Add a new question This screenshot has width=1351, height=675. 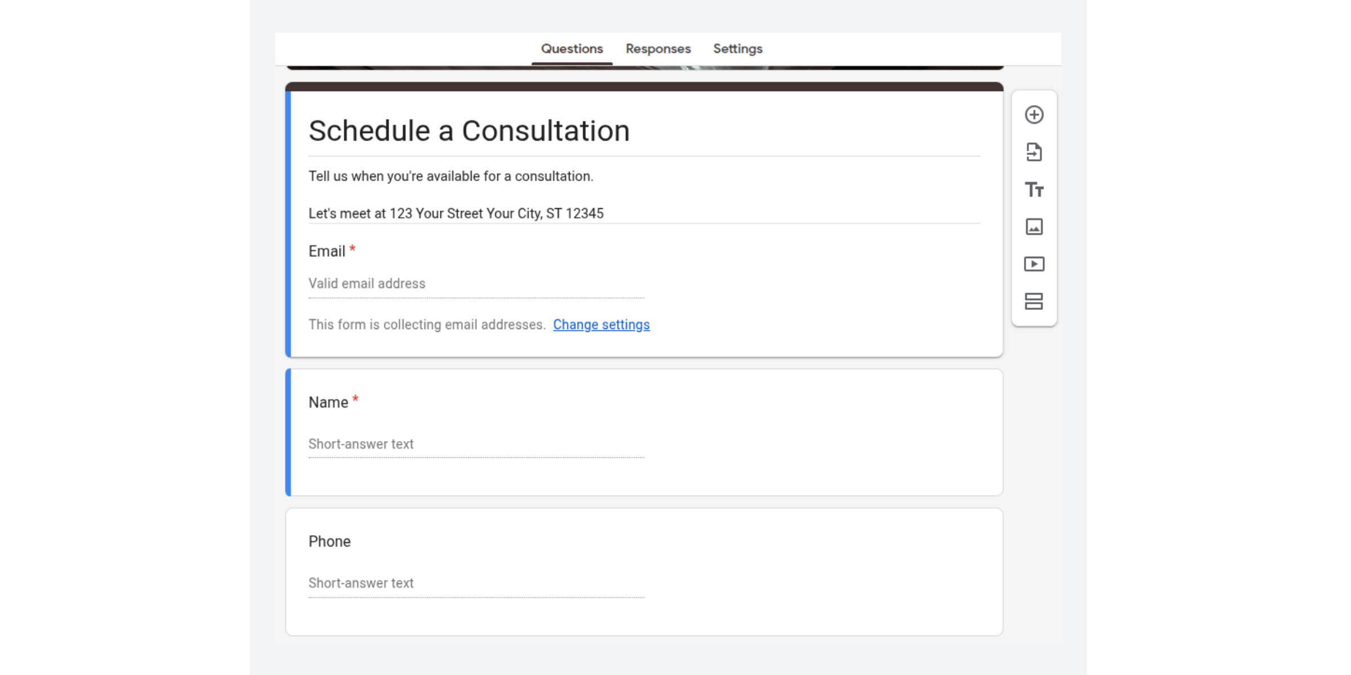[1034, 115]
